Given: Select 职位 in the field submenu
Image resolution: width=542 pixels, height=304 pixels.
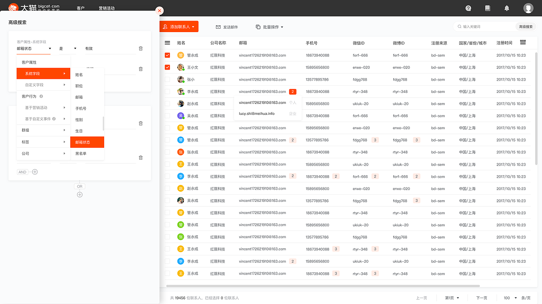Looking at the screenshot, I should click(x=87, y=86).
